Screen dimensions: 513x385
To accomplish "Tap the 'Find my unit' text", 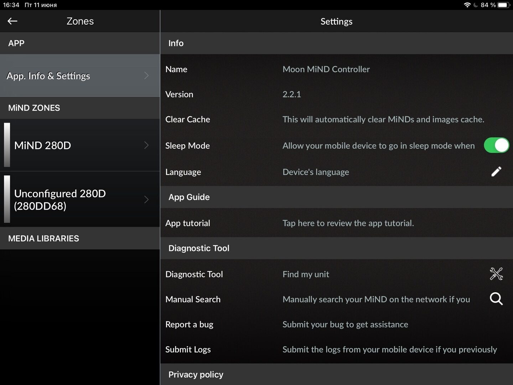I will tap(306, 274).
